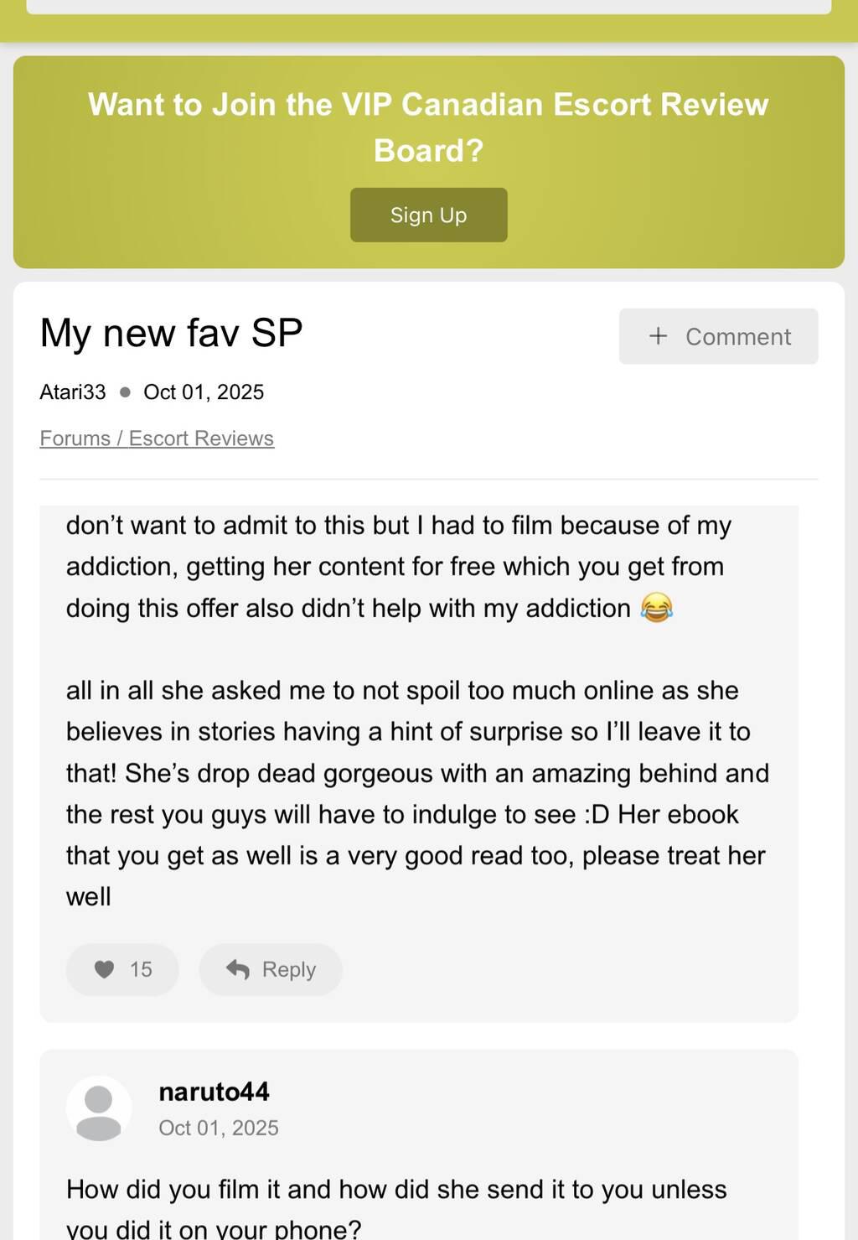Open naruto44's profile avatar
Viewport: 858px width, 1240px height.
(99, 1108)
